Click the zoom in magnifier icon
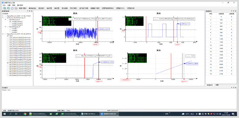 point(5,8)
